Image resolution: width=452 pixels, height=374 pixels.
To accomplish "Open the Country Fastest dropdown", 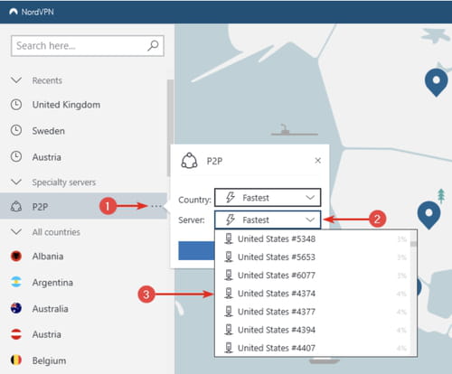I will click(268, 198).
